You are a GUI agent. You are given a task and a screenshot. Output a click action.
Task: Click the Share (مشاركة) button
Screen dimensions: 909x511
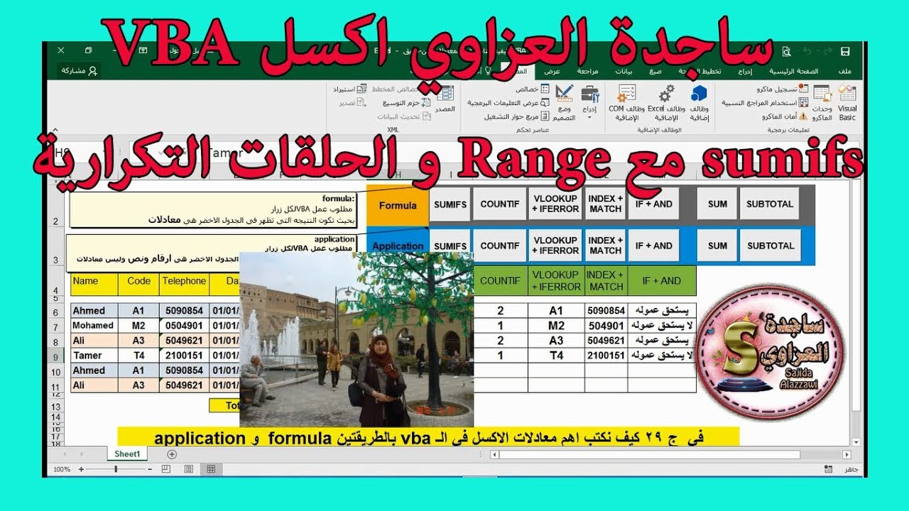coord(80,71)
